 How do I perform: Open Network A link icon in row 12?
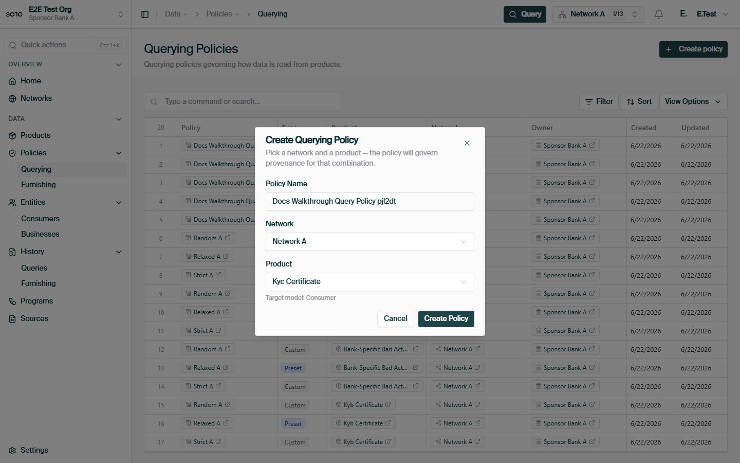tap(477, 349)
